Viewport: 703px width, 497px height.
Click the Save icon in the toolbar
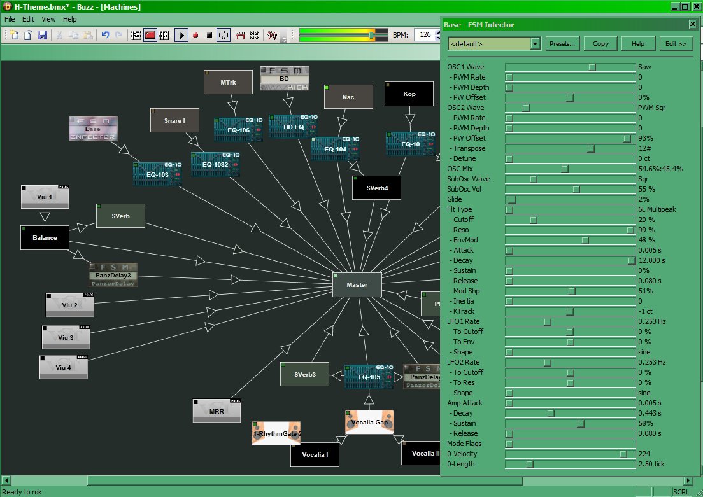(x=43, y=35)
